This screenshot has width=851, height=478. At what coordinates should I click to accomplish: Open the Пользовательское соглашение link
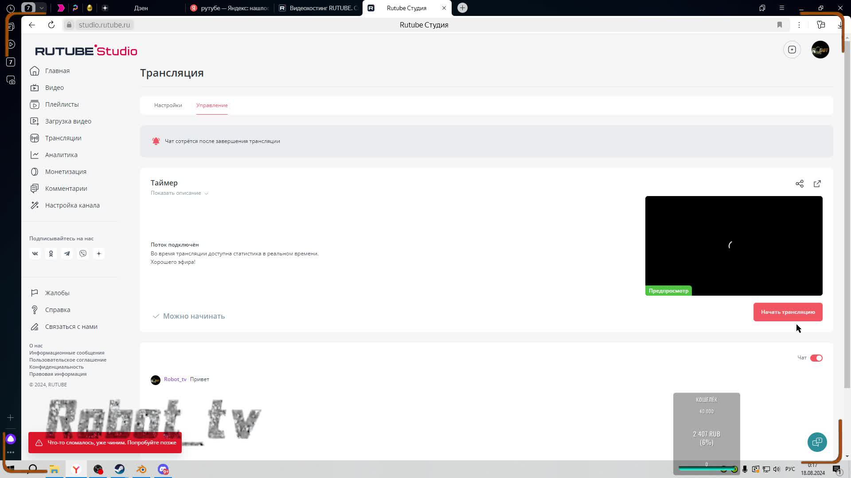68,360
